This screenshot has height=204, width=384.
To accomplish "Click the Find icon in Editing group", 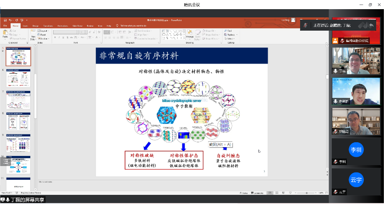I will click(x=229, y=31).
